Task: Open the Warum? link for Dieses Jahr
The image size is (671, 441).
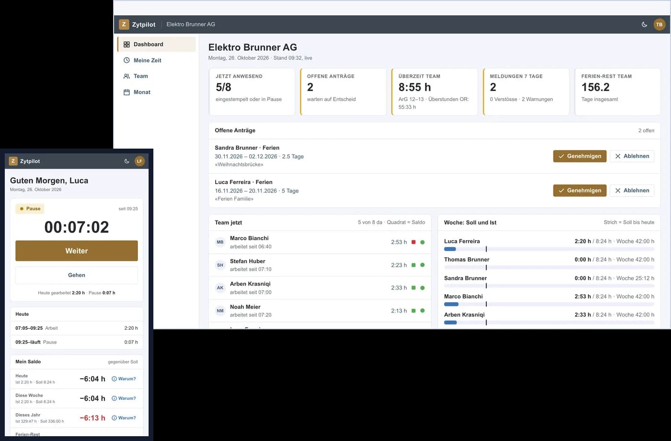Action: coord(124,418)
